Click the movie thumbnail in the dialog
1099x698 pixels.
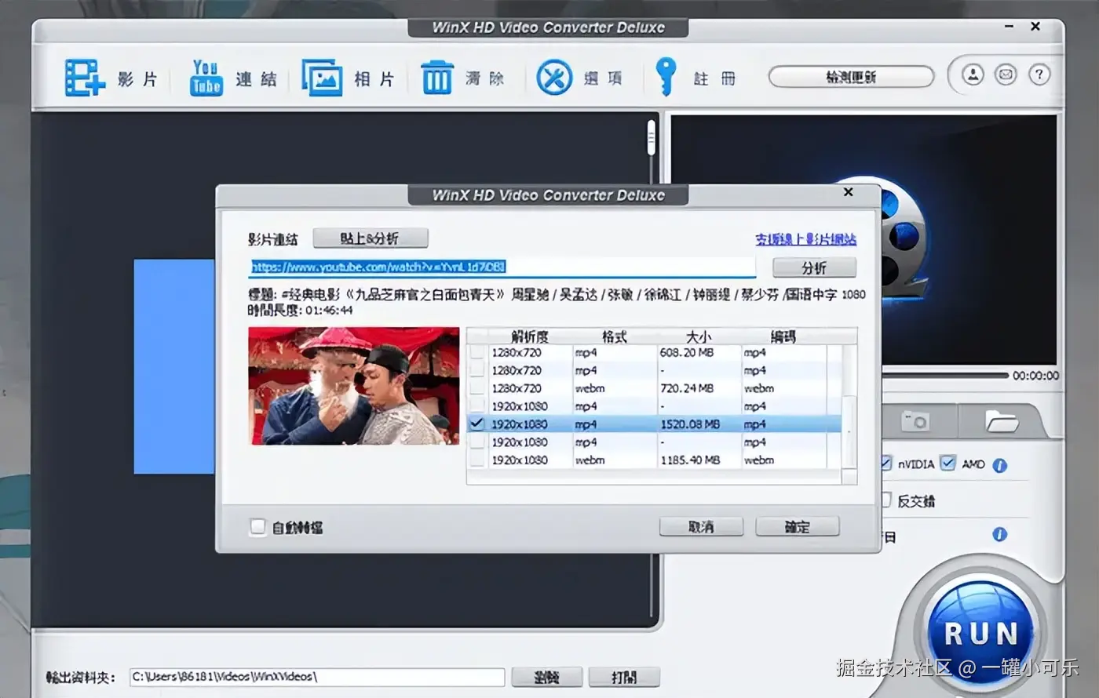354,386
